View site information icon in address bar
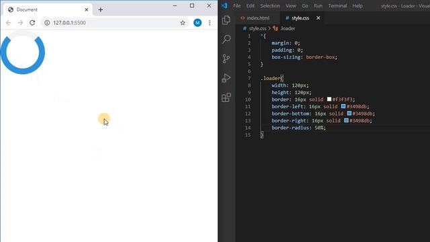This screenshot has width=430, height=242. coord(47,23)
